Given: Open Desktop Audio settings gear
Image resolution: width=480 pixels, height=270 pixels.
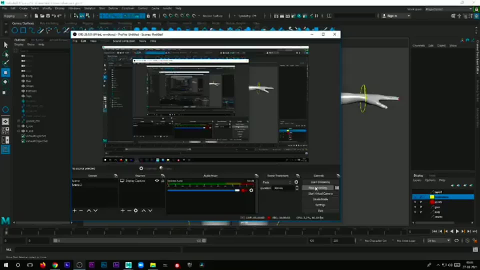Looking at the screenshot, I should (251, 190).
